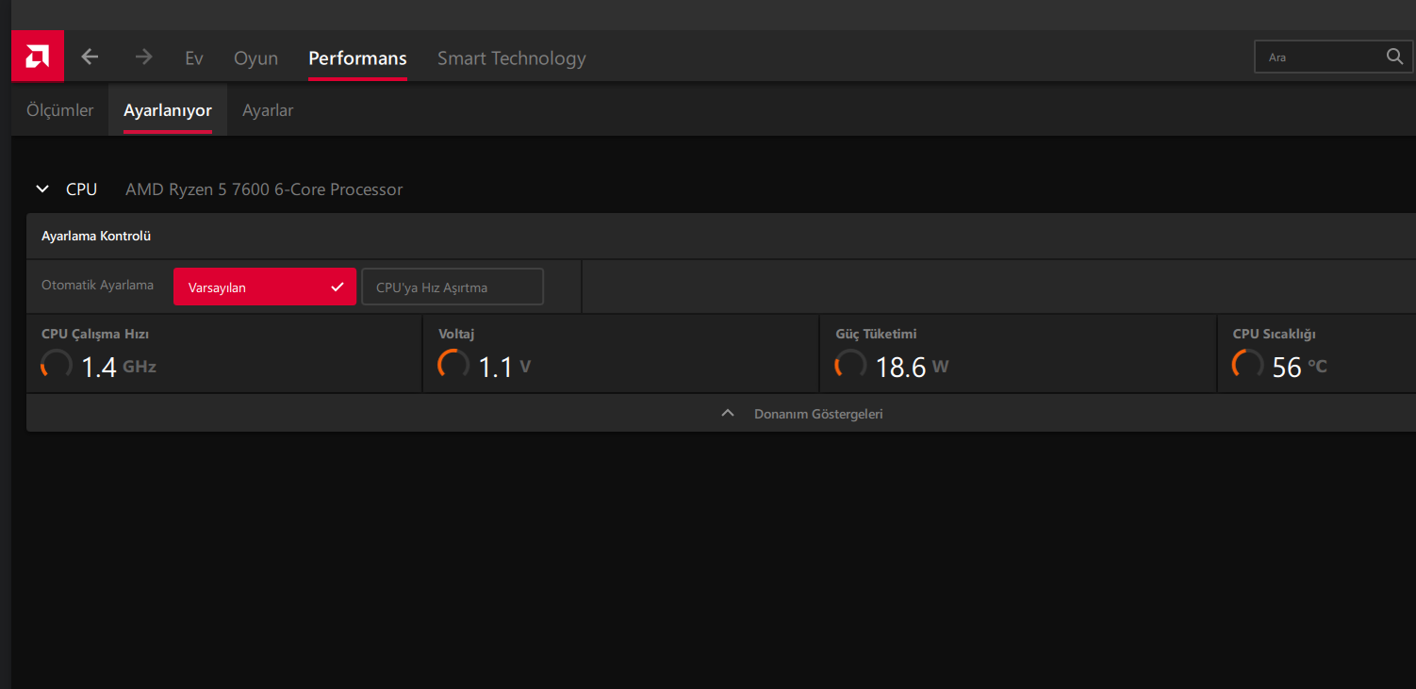Open the Ayarlar sub-tab
The image size is (1416, 689).
point(268,110)
